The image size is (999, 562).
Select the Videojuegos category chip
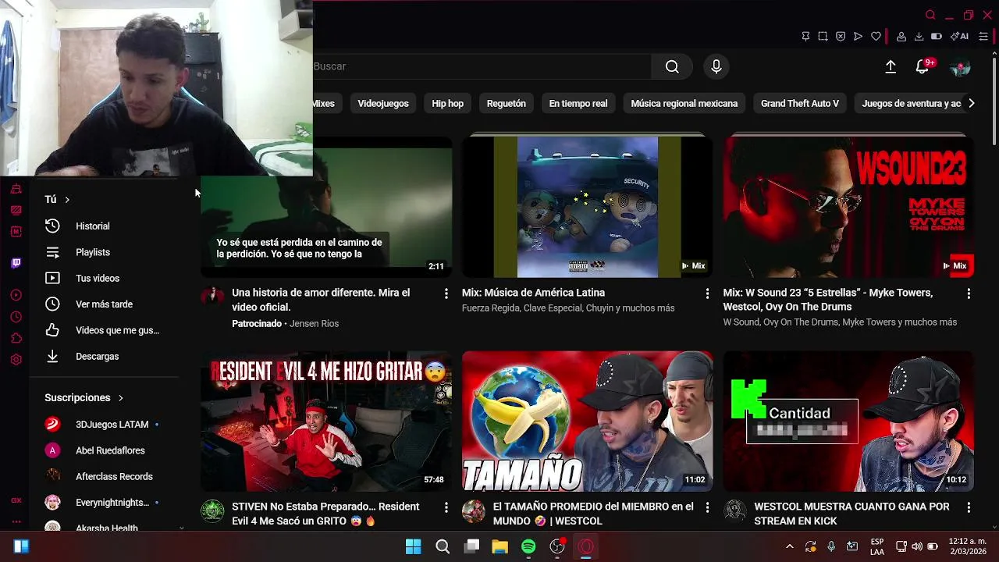tap(383, 103)
